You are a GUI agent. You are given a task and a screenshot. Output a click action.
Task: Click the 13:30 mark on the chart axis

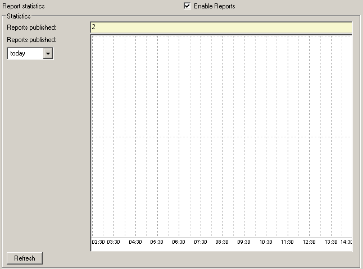point(331,242)
